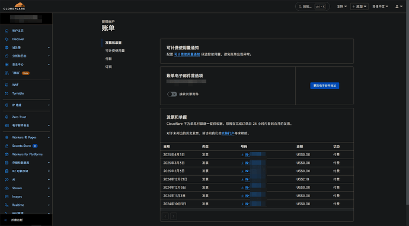409x226 pixels.
Task: Open the 简体中文 language dropdown
Action: 380,7
